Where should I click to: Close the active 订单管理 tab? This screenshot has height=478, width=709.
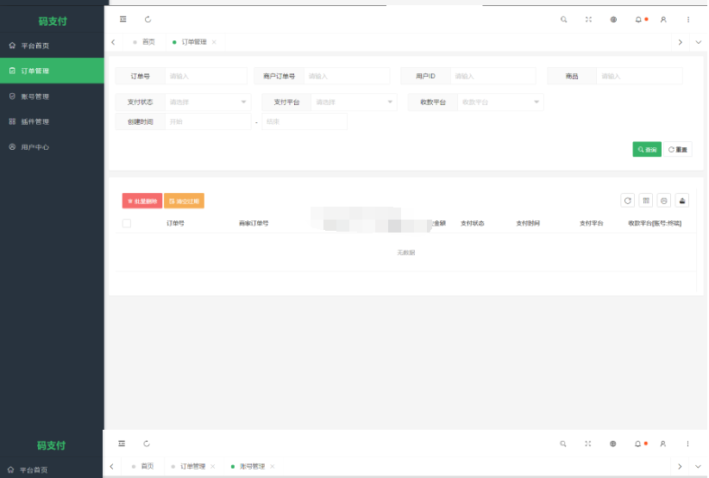(214, 42)
